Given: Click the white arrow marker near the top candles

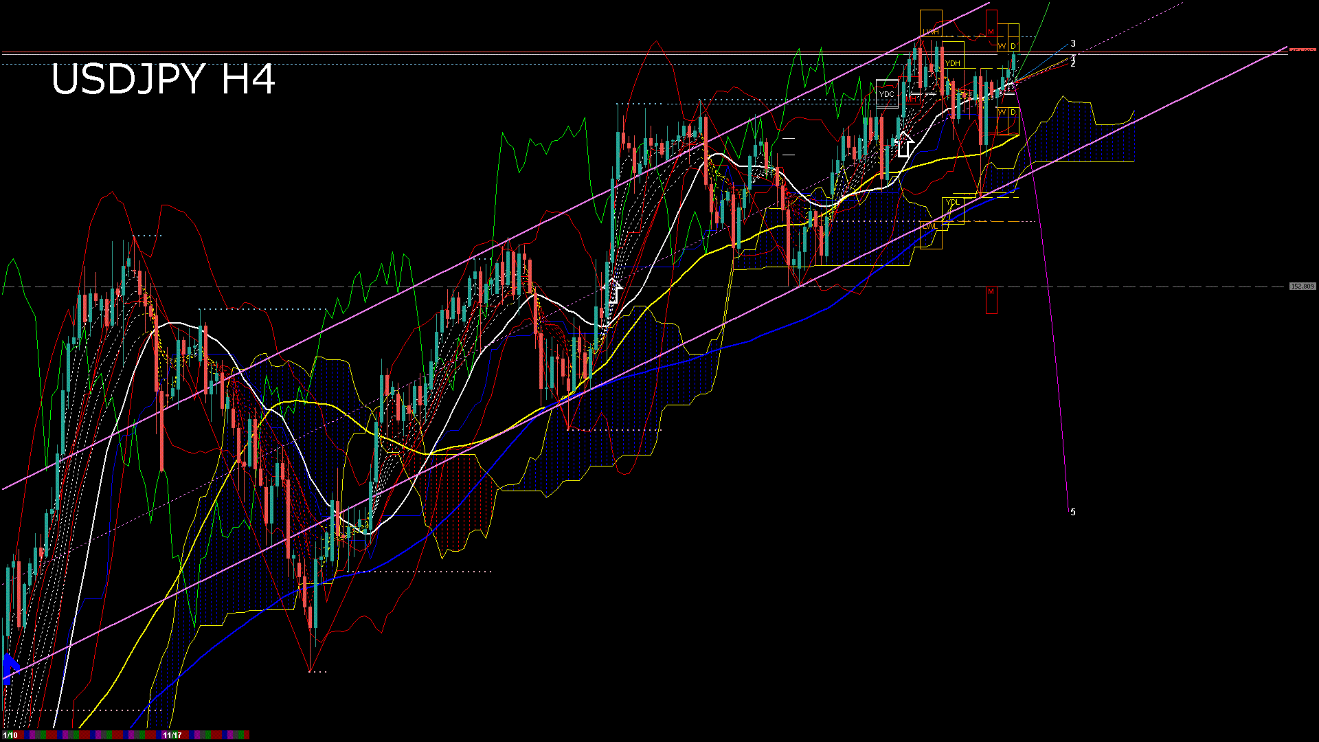Looking at the screenshot, I should tap(903, 146).
